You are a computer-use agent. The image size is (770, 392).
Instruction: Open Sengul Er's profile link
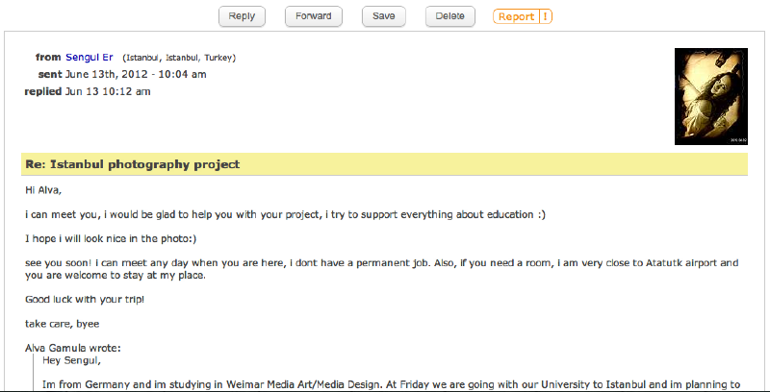point(90,58)
